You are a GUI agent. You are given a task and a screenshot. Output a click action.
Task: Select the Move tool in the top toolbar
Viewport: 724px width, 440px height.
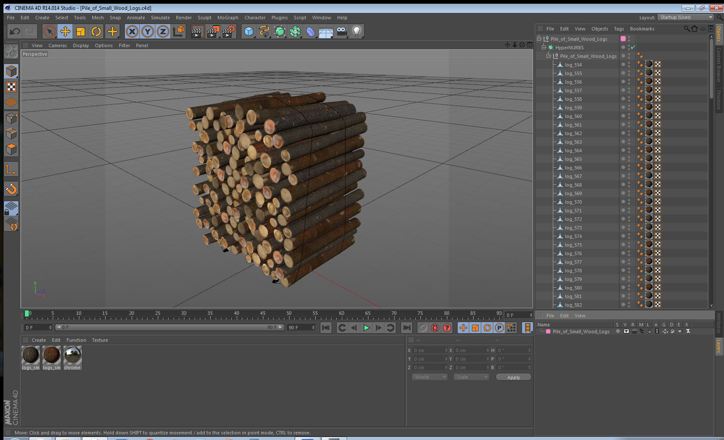(x=65, y=31)
